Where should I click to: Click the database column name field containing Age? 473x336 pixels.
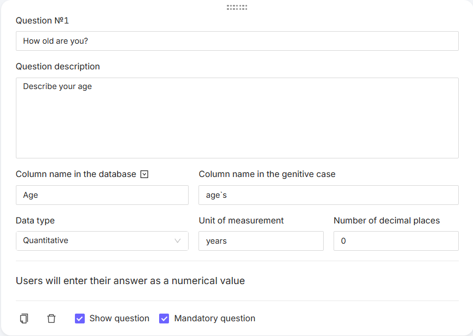tap(102, 195)
